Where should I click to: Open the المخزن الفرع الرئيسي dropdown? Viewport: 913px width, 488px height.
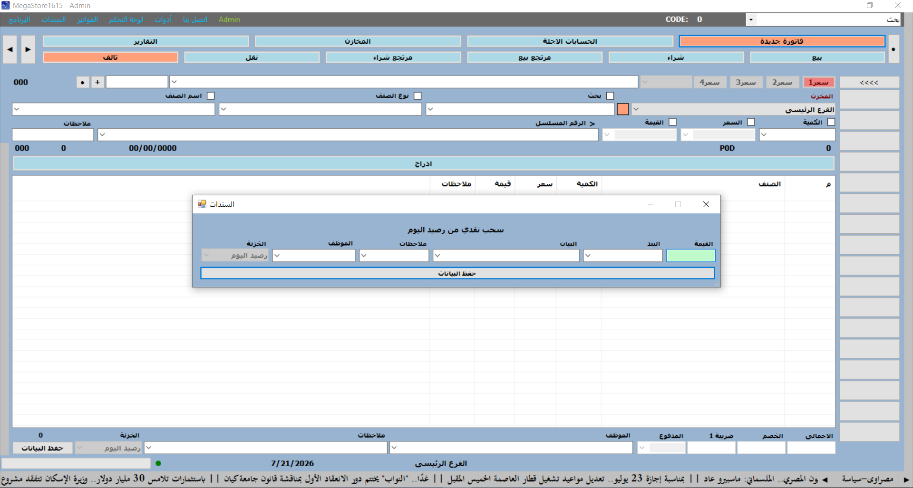[x=636, y=109]
